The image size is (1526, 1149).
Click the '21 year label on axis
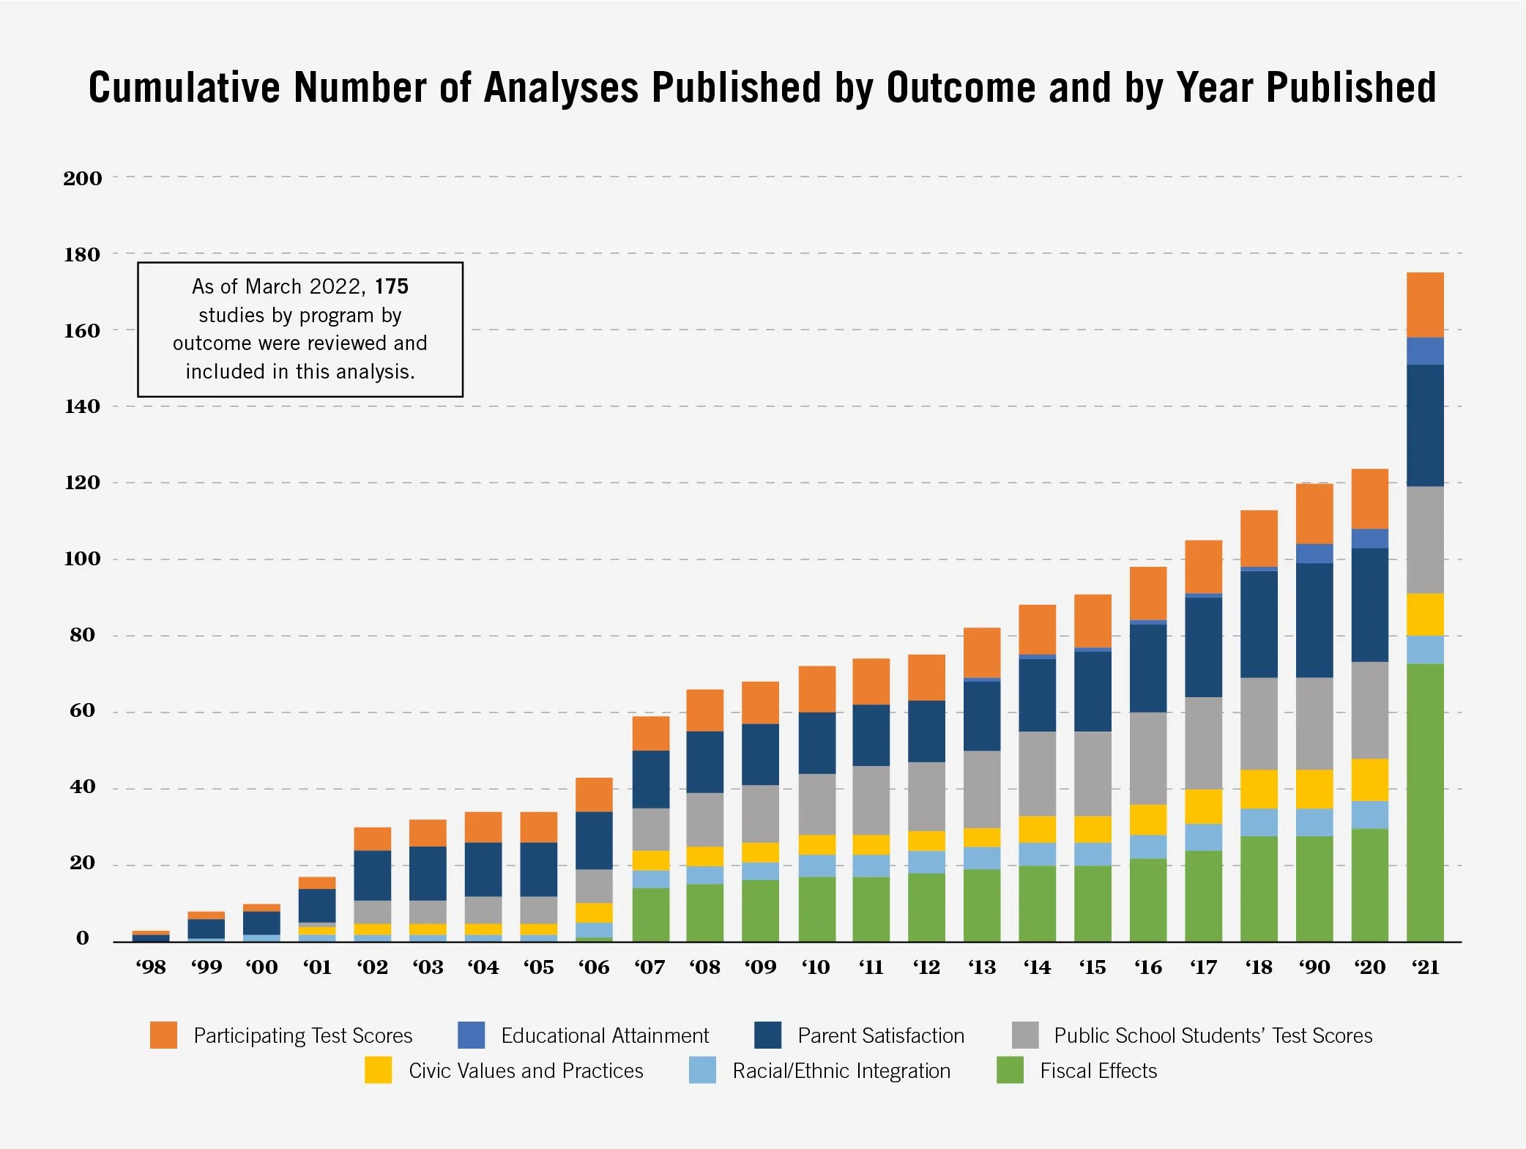pyautogui.click(x=1425, y=967)
